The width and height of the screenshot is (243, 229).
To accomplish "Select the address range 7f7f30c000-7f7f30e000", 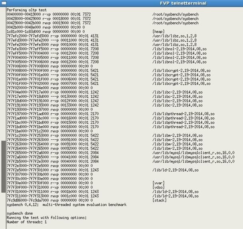I will click(28, 179).
